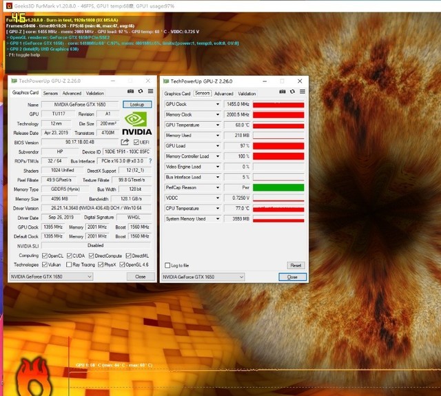Image resolution: width=441 pixels, height=396 pixels.
Task: Open the hamburger menu in left GPU-Z window
Action: (x=150, y=91)
